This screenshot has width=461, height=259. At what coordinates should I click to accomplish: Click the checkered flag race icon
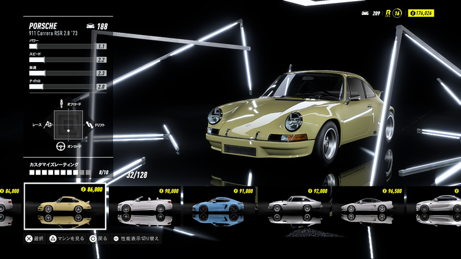click(x=48, y=124)
